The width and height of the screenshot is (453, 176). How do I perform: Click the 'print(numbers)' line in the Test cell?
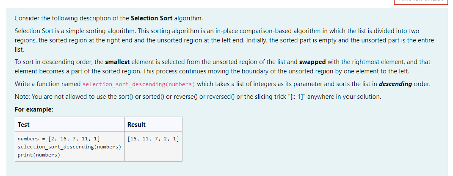pyautogui.click(x=39, y=155)
